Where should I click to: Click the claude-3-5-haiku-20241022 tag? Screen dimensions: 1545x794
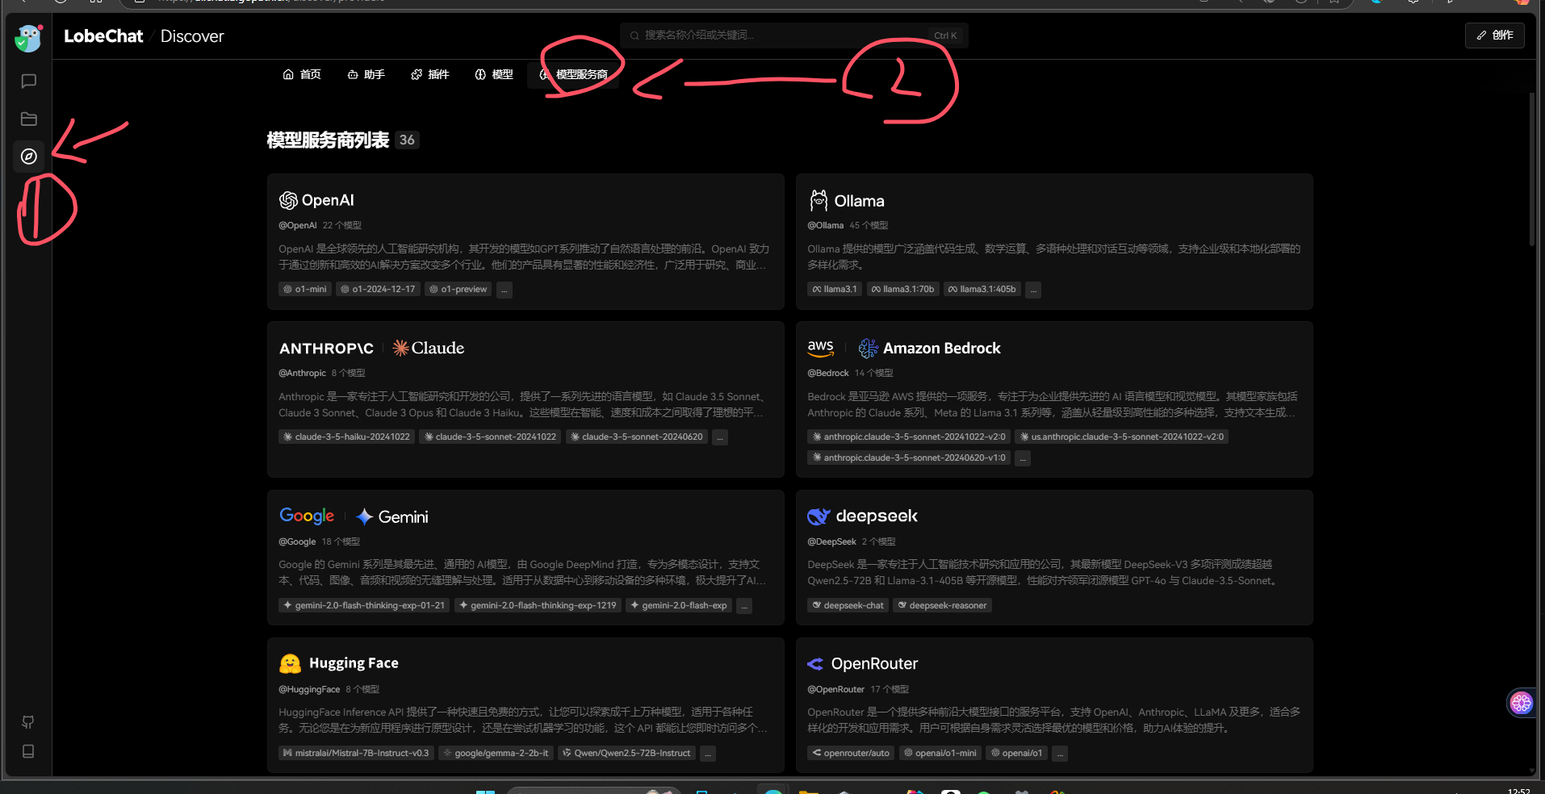click(346, 437)
